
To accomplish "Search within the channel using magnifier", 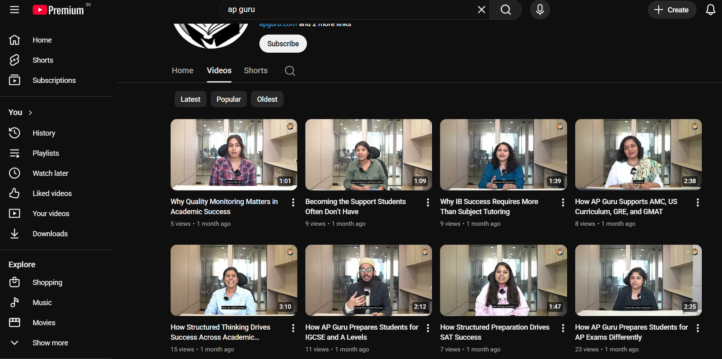I will [x=290, y=71].
